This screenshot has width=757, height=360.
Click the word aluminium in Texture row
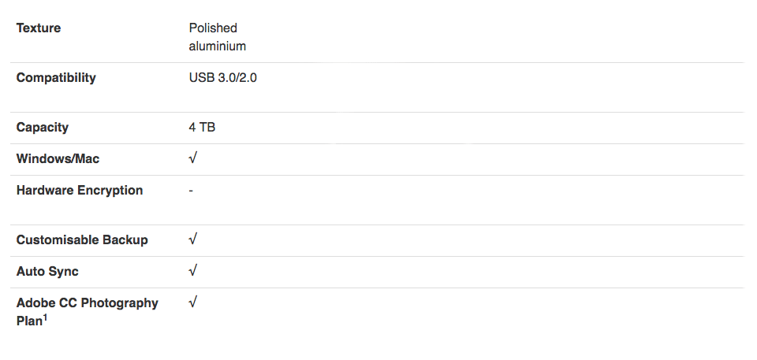click(218, 46)
